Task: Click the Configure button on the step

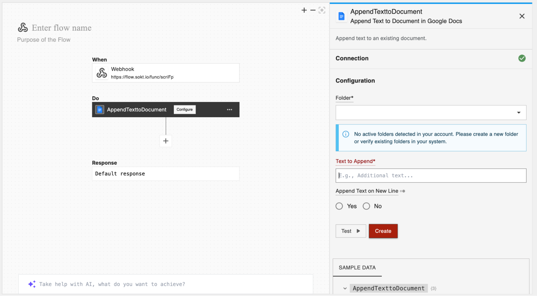Action: [185, 110]
